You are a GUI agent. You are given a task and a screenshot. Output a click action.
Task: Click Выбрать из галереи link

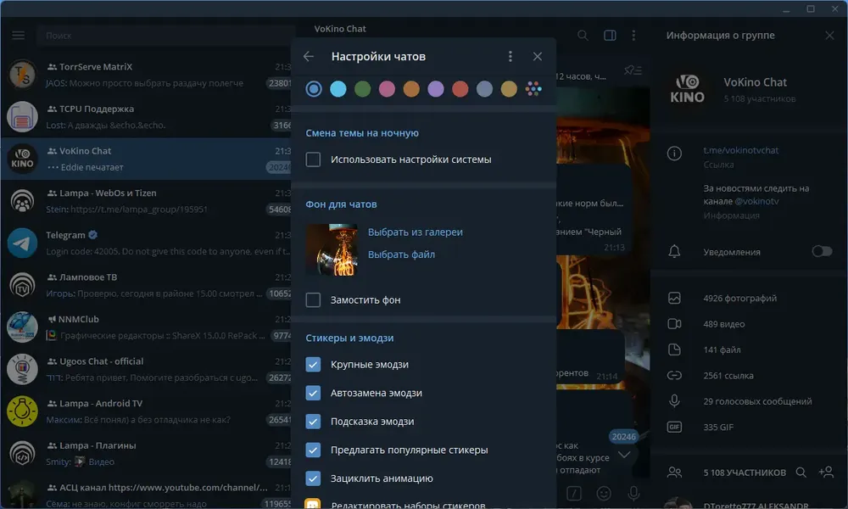tap(416, 232)
